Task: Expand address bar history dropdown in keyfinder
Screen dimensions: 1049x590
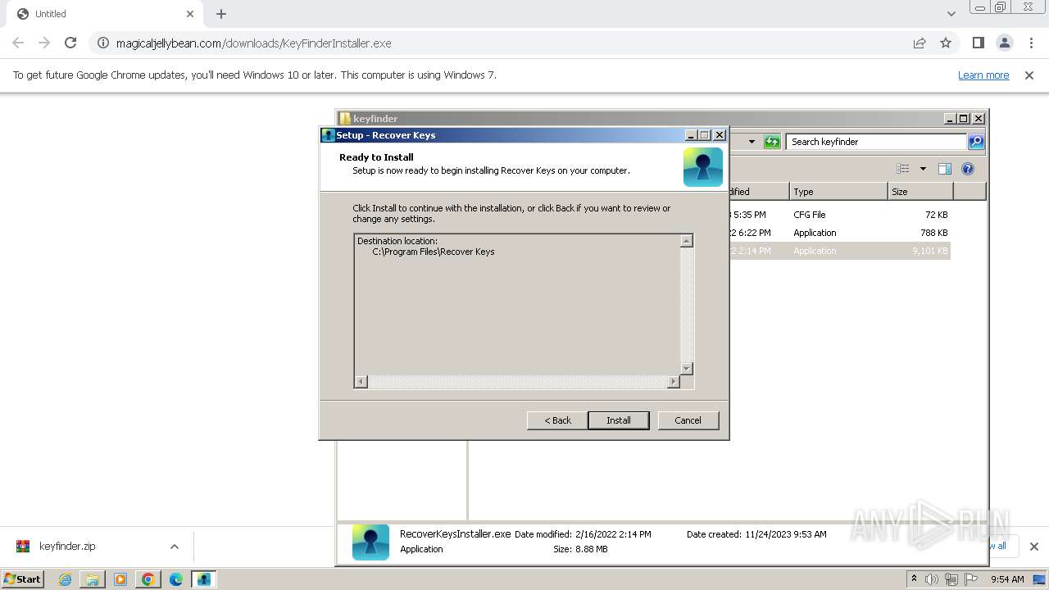Action: (x=752, y=142)
